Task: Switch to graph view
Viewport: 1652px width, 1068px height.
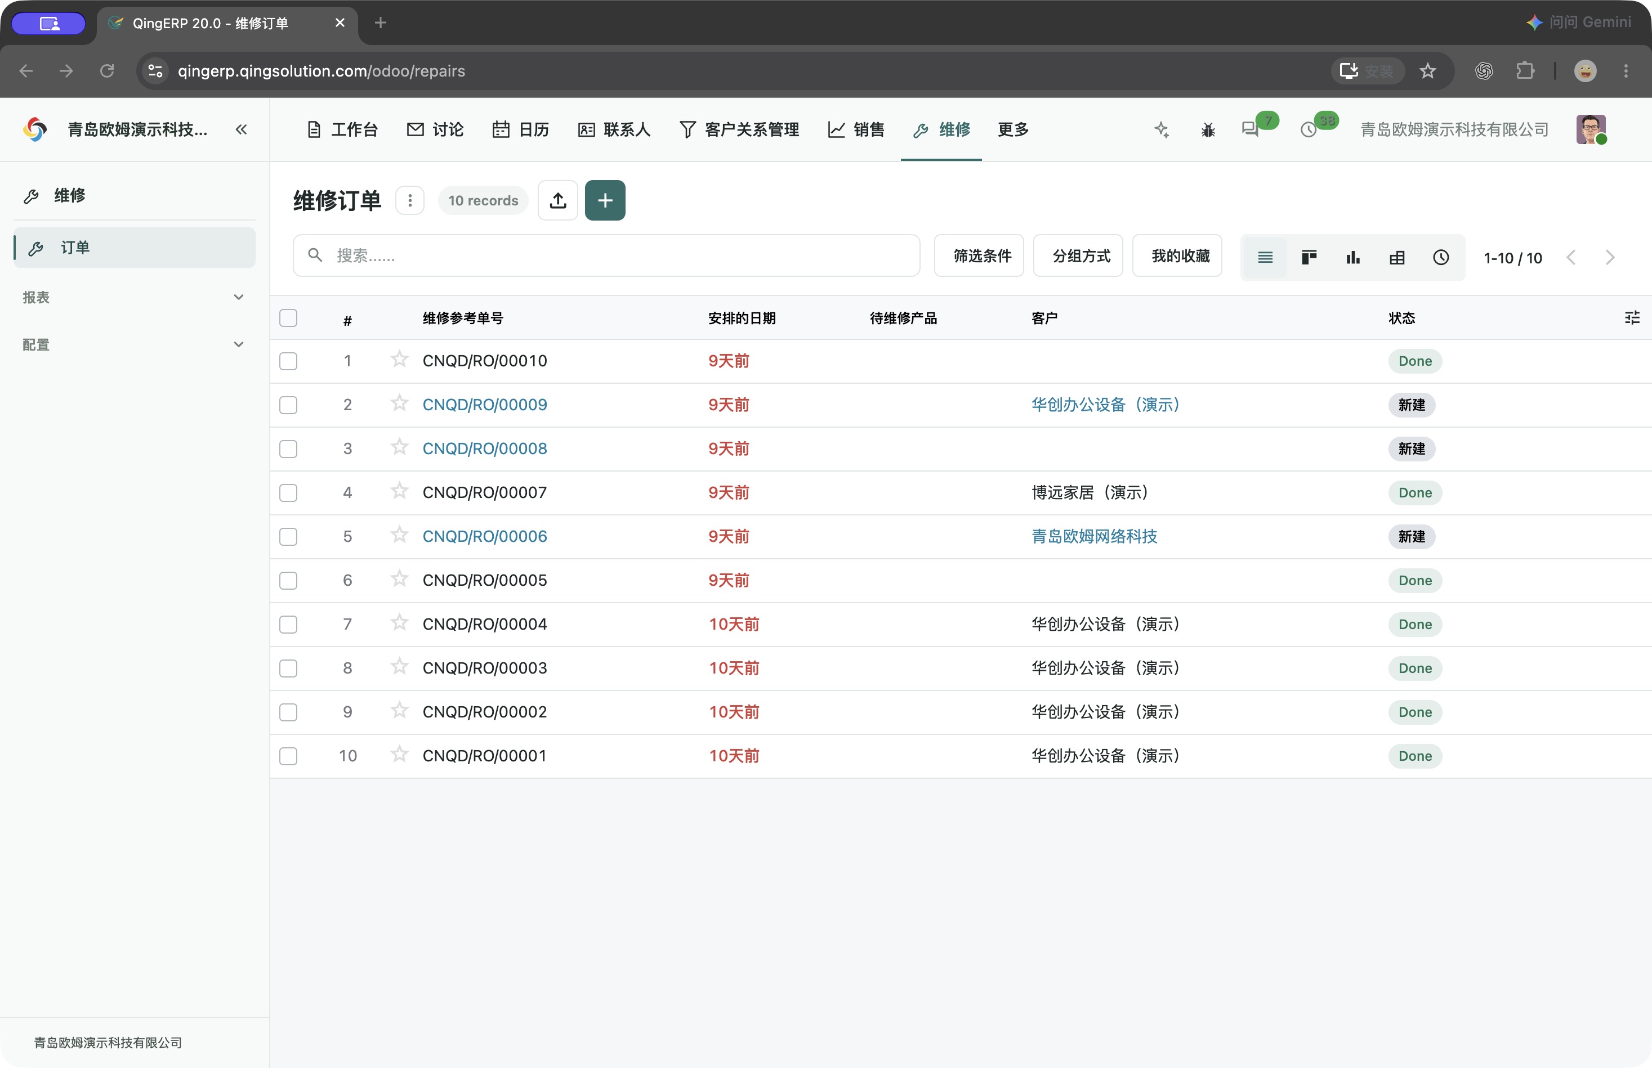Action: point(1353,257)
